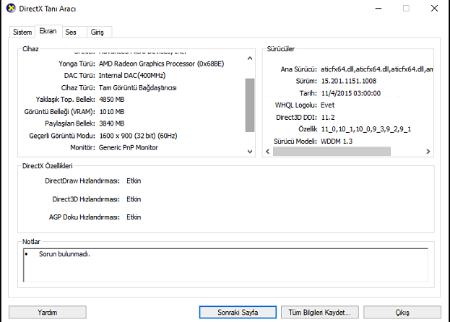This screenshot has width=450, height=322.
Task: Click 'AMD Radeon Graphics Processor (0x68BE)' value
Action: point(161,64)
